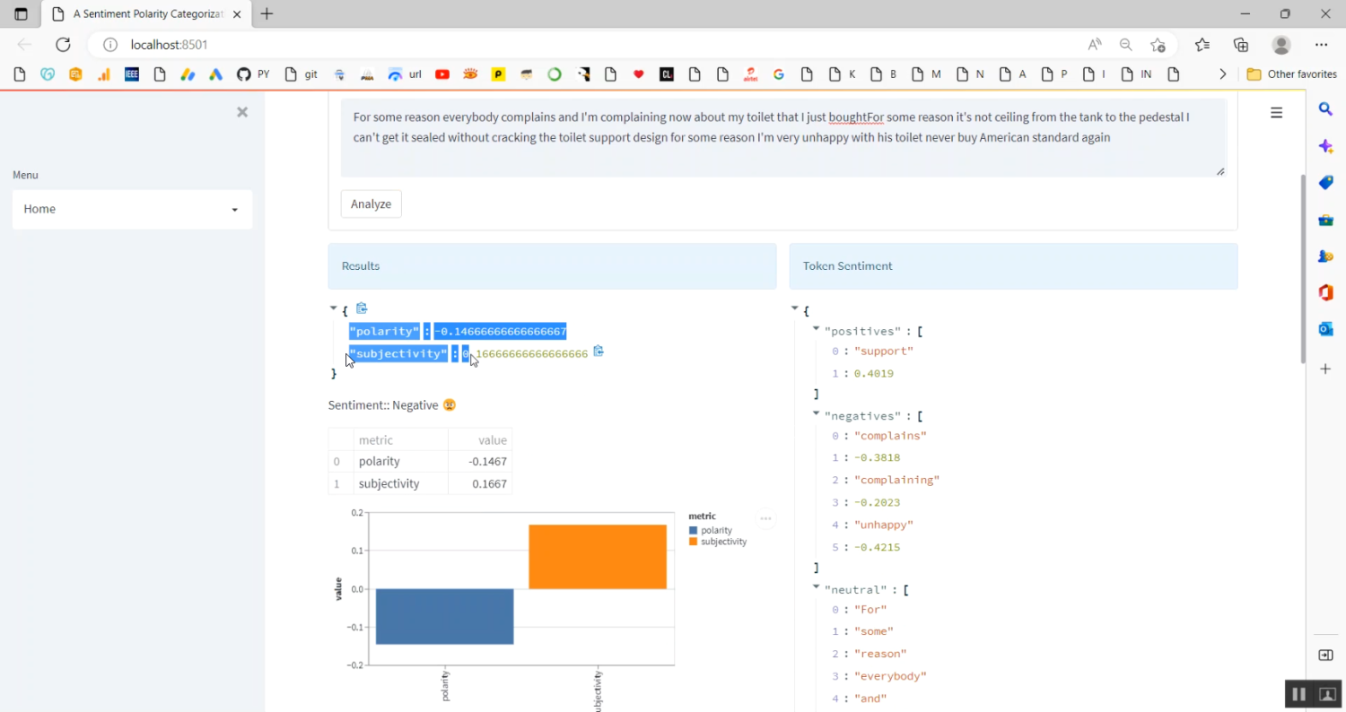Copy the results JSON with clipboard icon

(x=363, y=308)
